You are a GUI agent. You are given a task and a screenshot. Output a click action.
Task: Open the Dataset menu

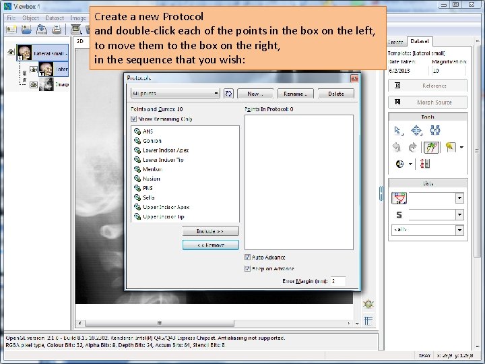click(x=55, y=18)
